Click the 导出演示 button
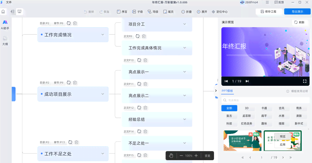The height and width of the screenshot is (163, 312). point(297,12)
